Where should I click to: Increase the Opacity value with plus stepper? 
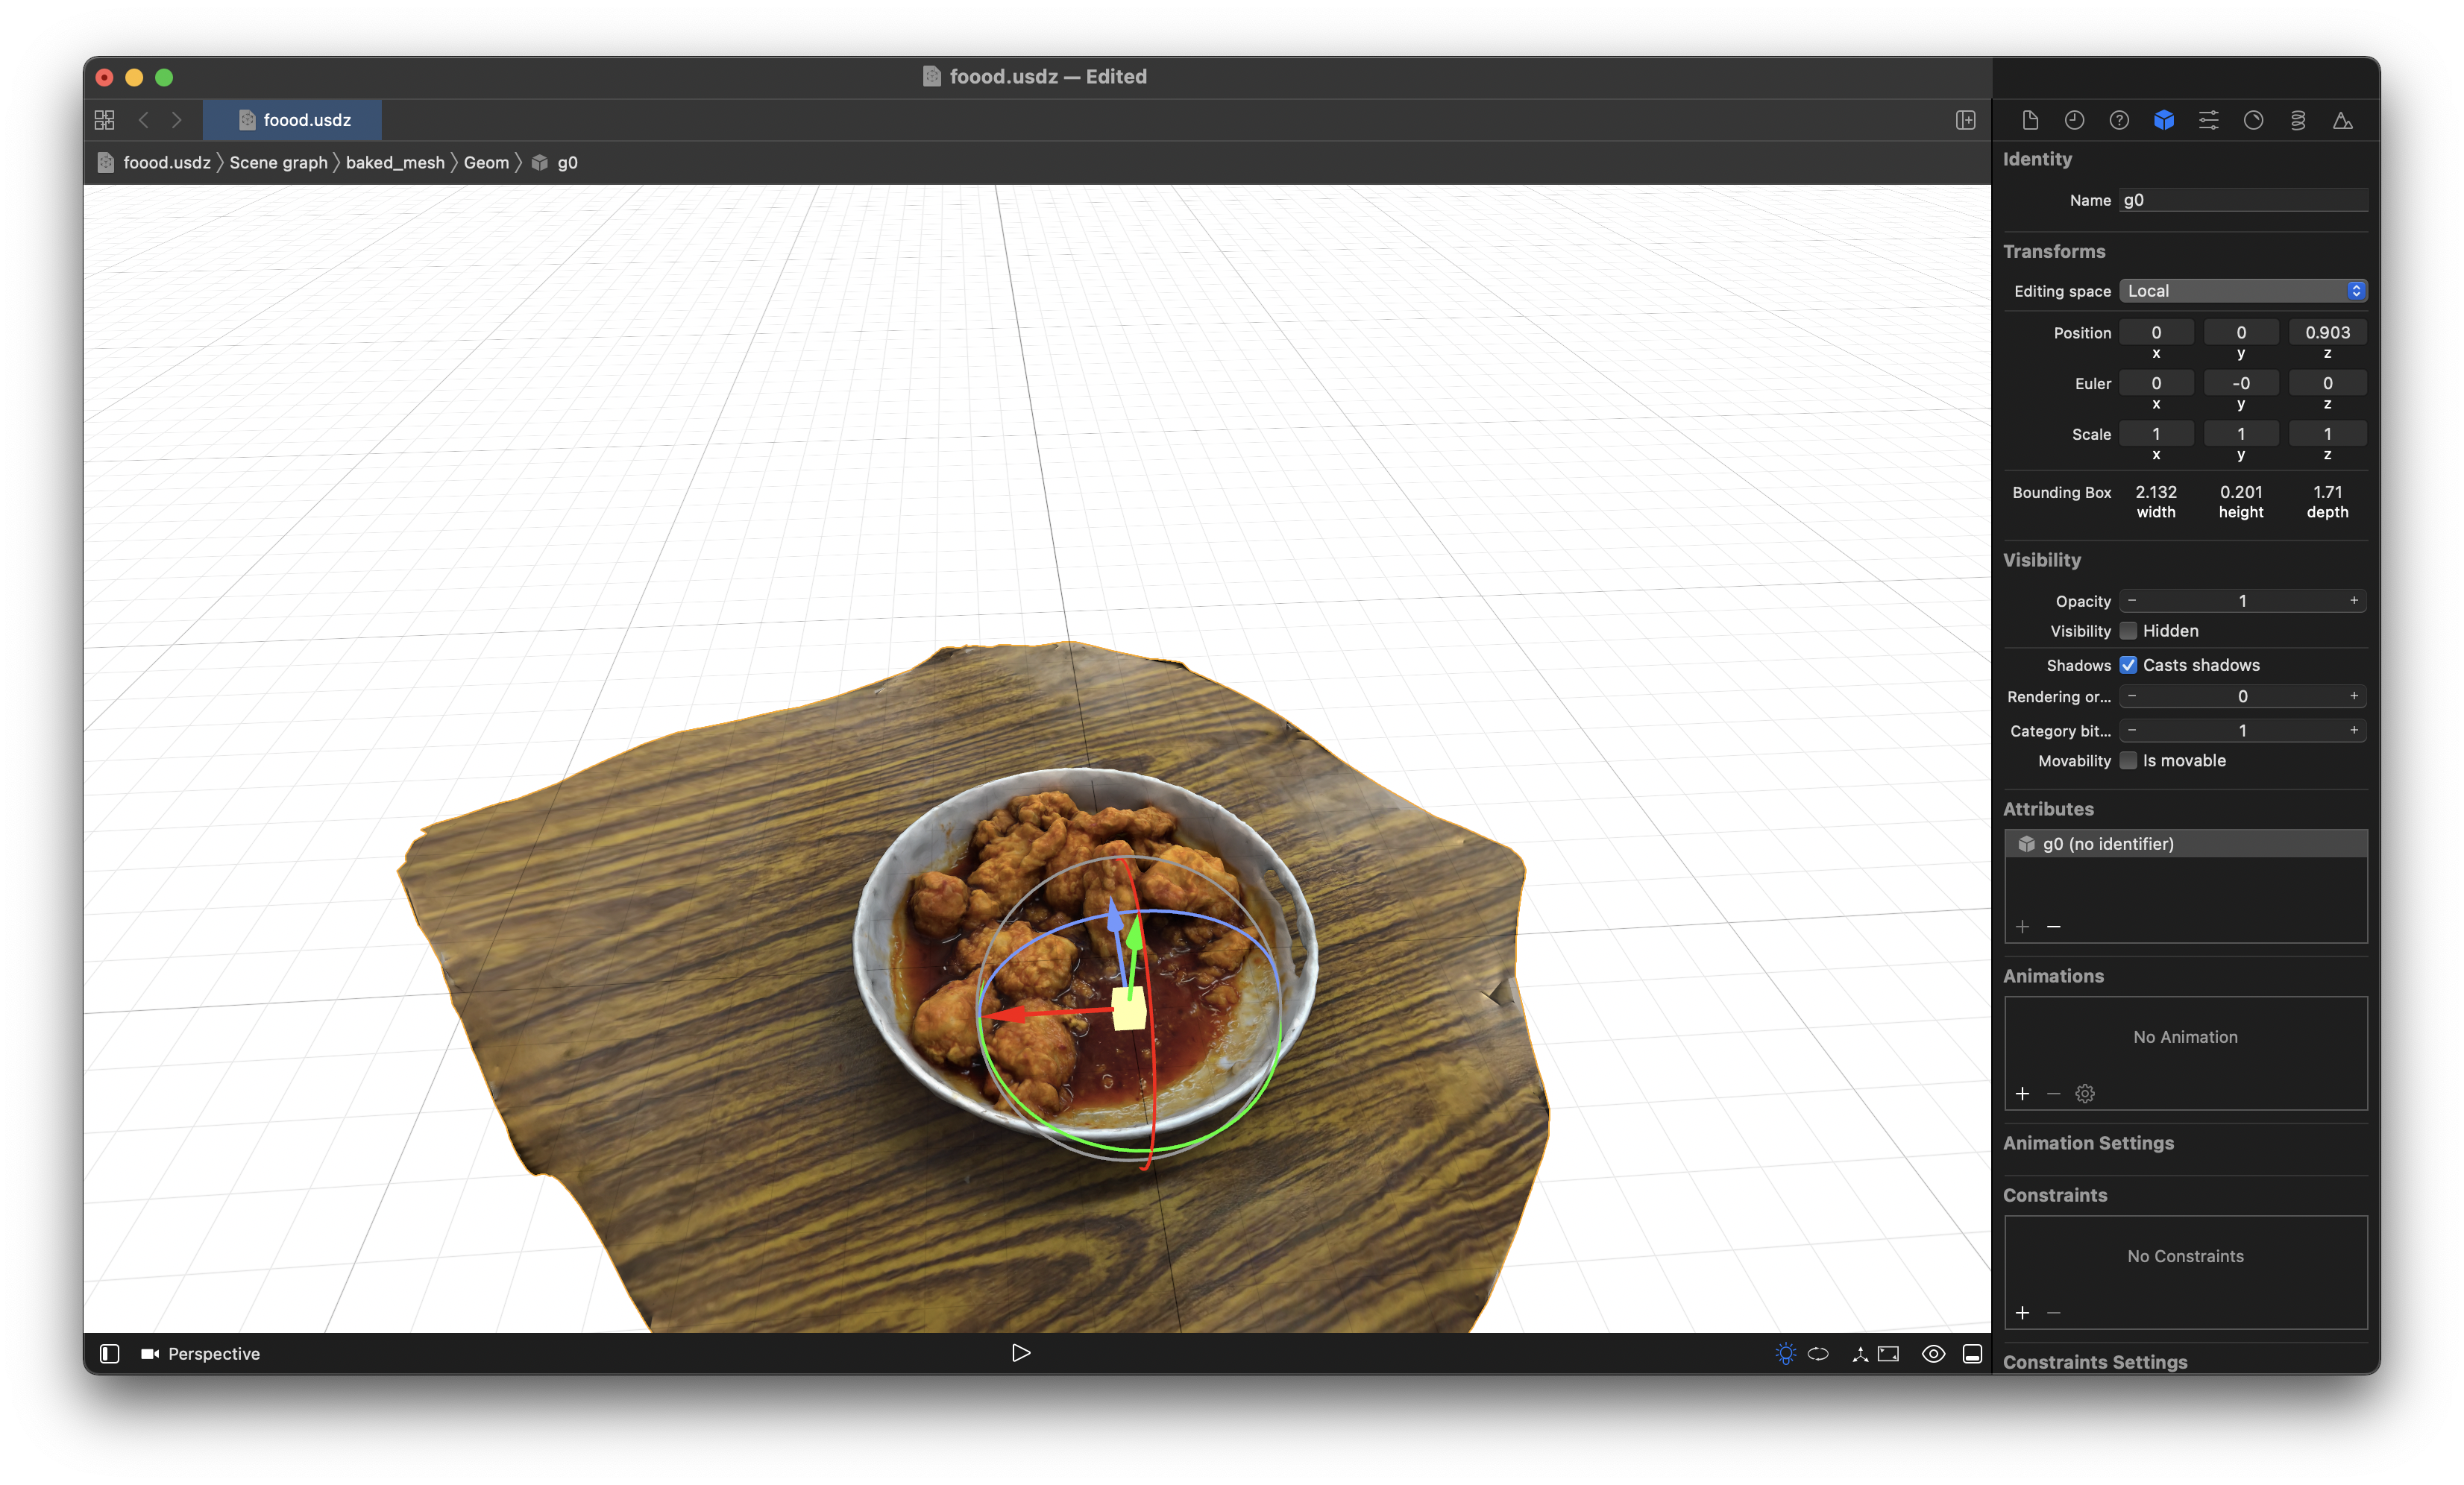(x=2353, y=601)
